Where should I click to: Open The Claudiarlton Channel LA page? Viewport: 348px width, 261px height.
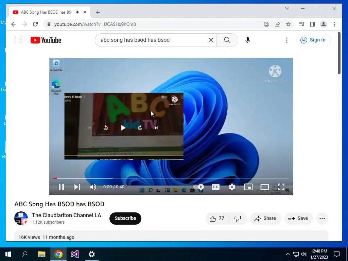point(66,215)
